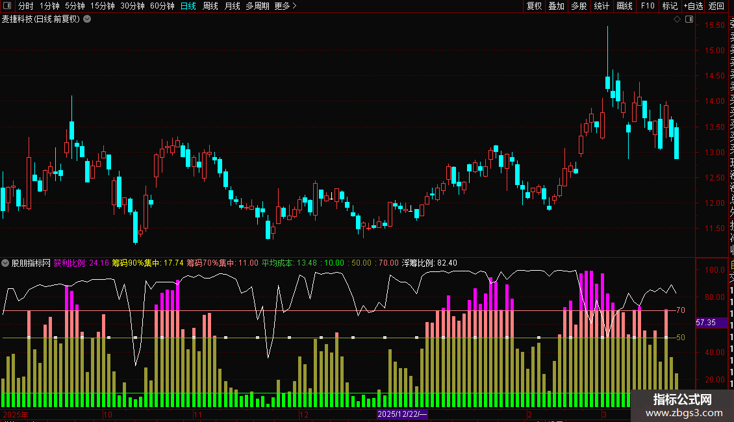
Task: Open the F10 company info
Action: click(648, 6)
